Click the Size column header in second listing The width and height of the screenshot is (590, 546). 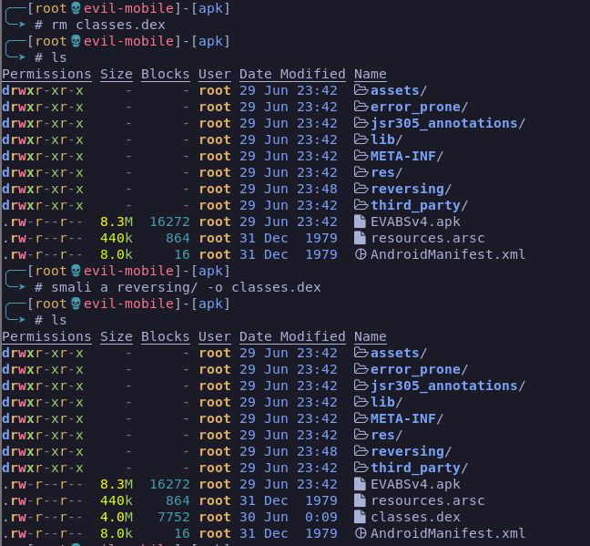point(117,336)
